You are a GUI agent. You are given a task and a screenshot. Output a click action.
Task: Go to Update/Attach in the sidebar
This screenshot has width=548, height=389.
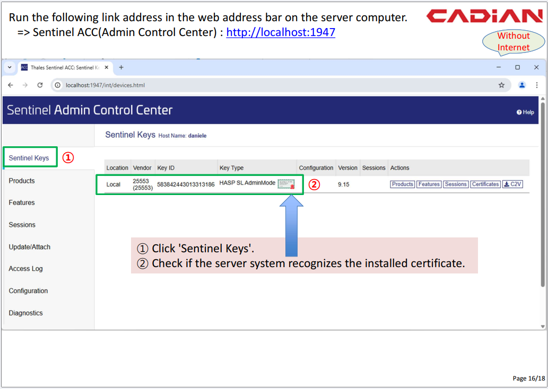[30, 247]
